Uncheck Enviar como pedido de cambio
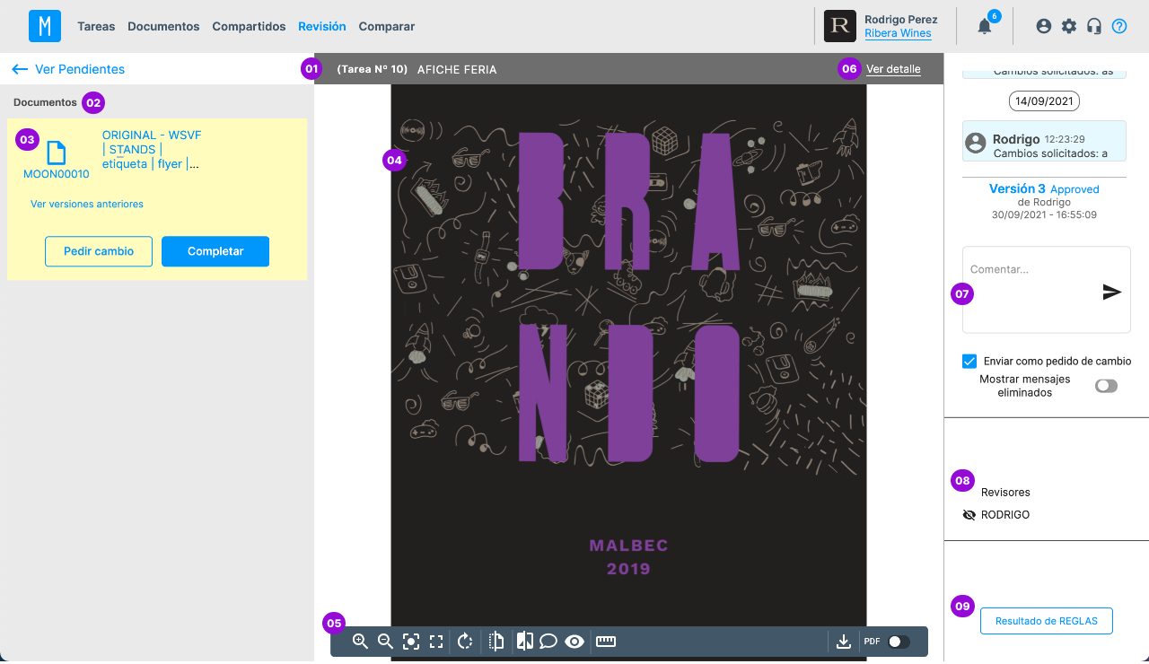 [x=969, y=361]
